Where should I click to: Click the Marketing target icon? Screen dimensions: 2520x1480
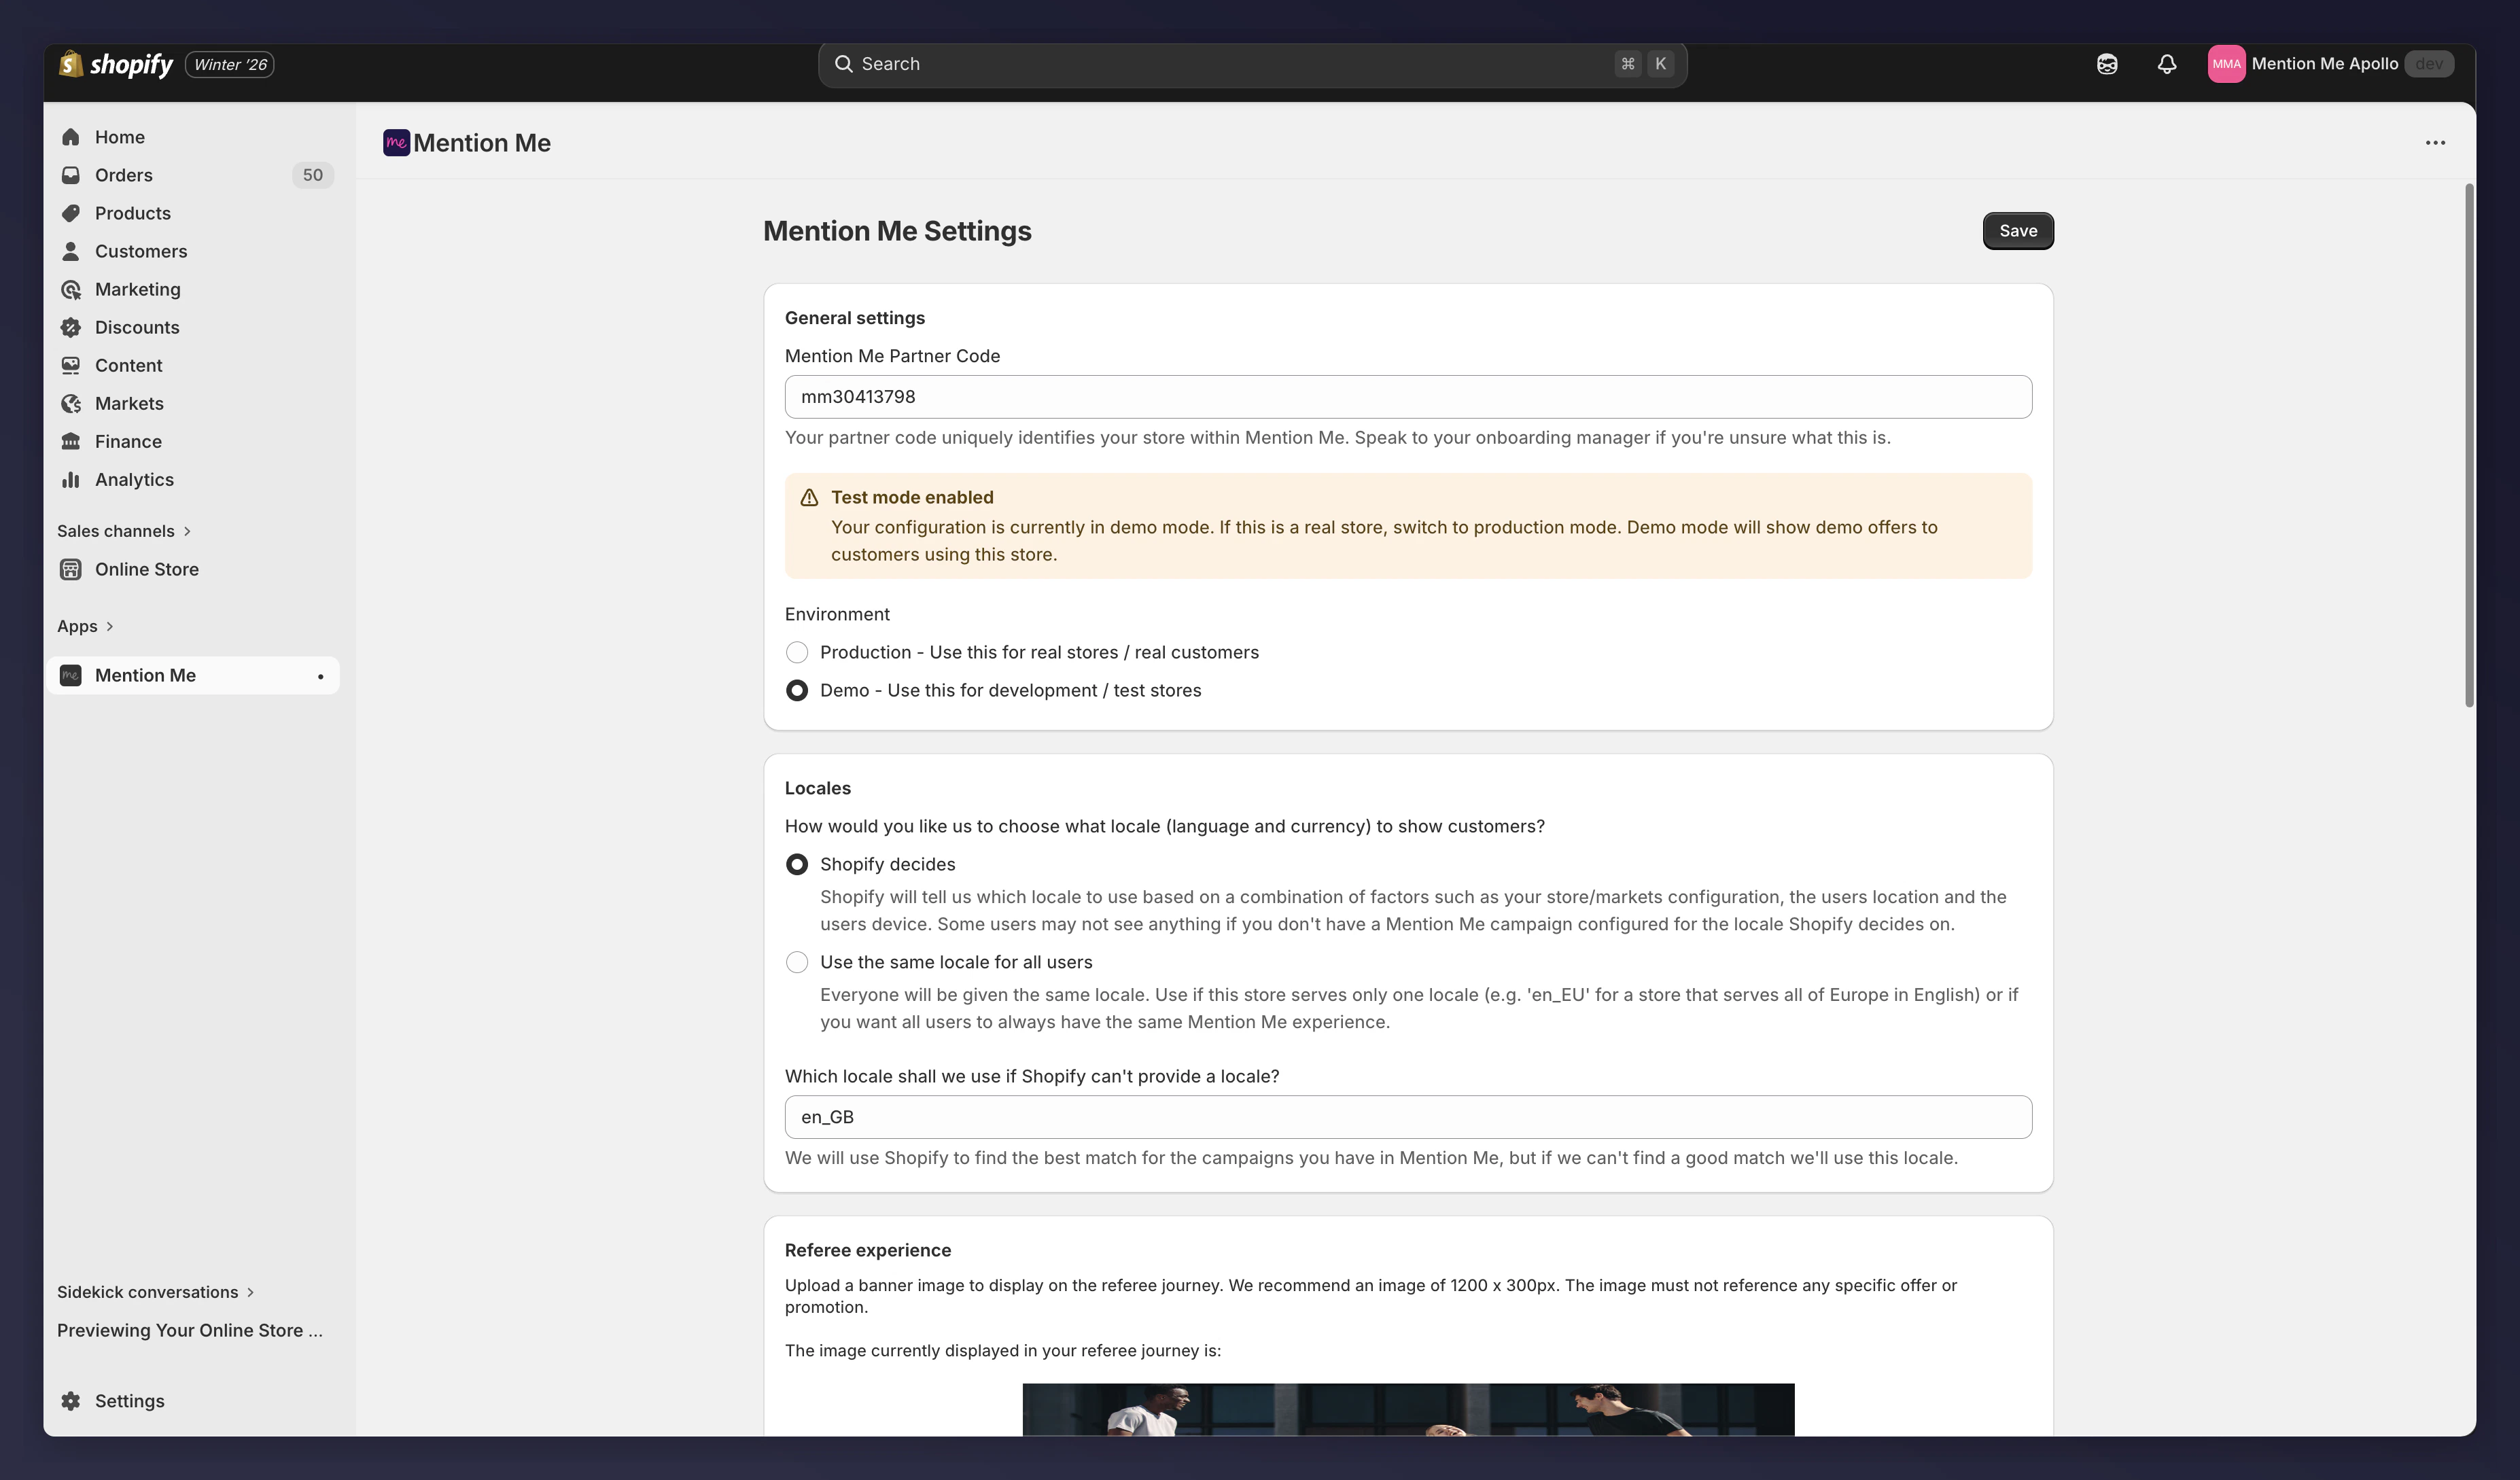pyautogui.click(x=71, y=289)
